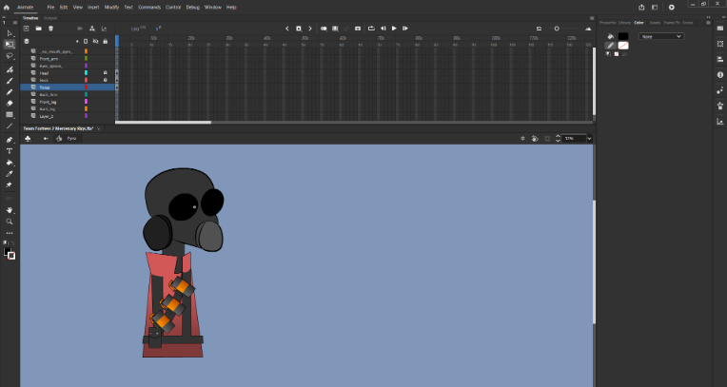Toggle Edit Multiple Frames

[x=335, y=29]
